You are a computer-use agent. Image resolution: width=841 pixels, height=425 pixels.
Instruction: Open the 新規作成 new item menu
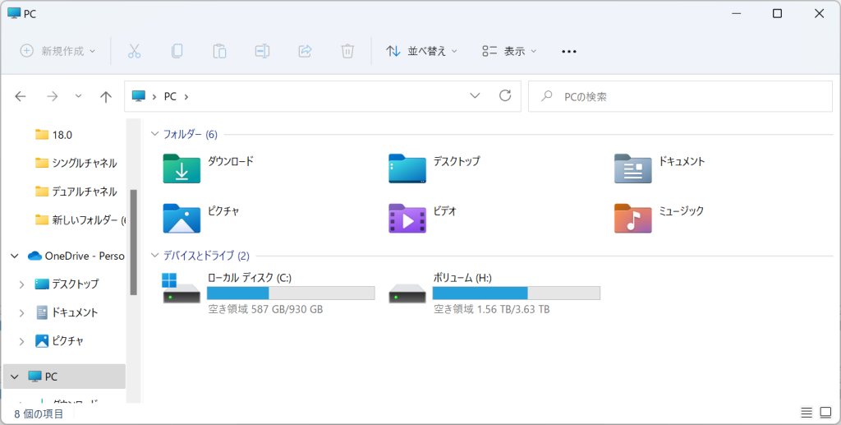pyautogui.click(x=57, y=51)
